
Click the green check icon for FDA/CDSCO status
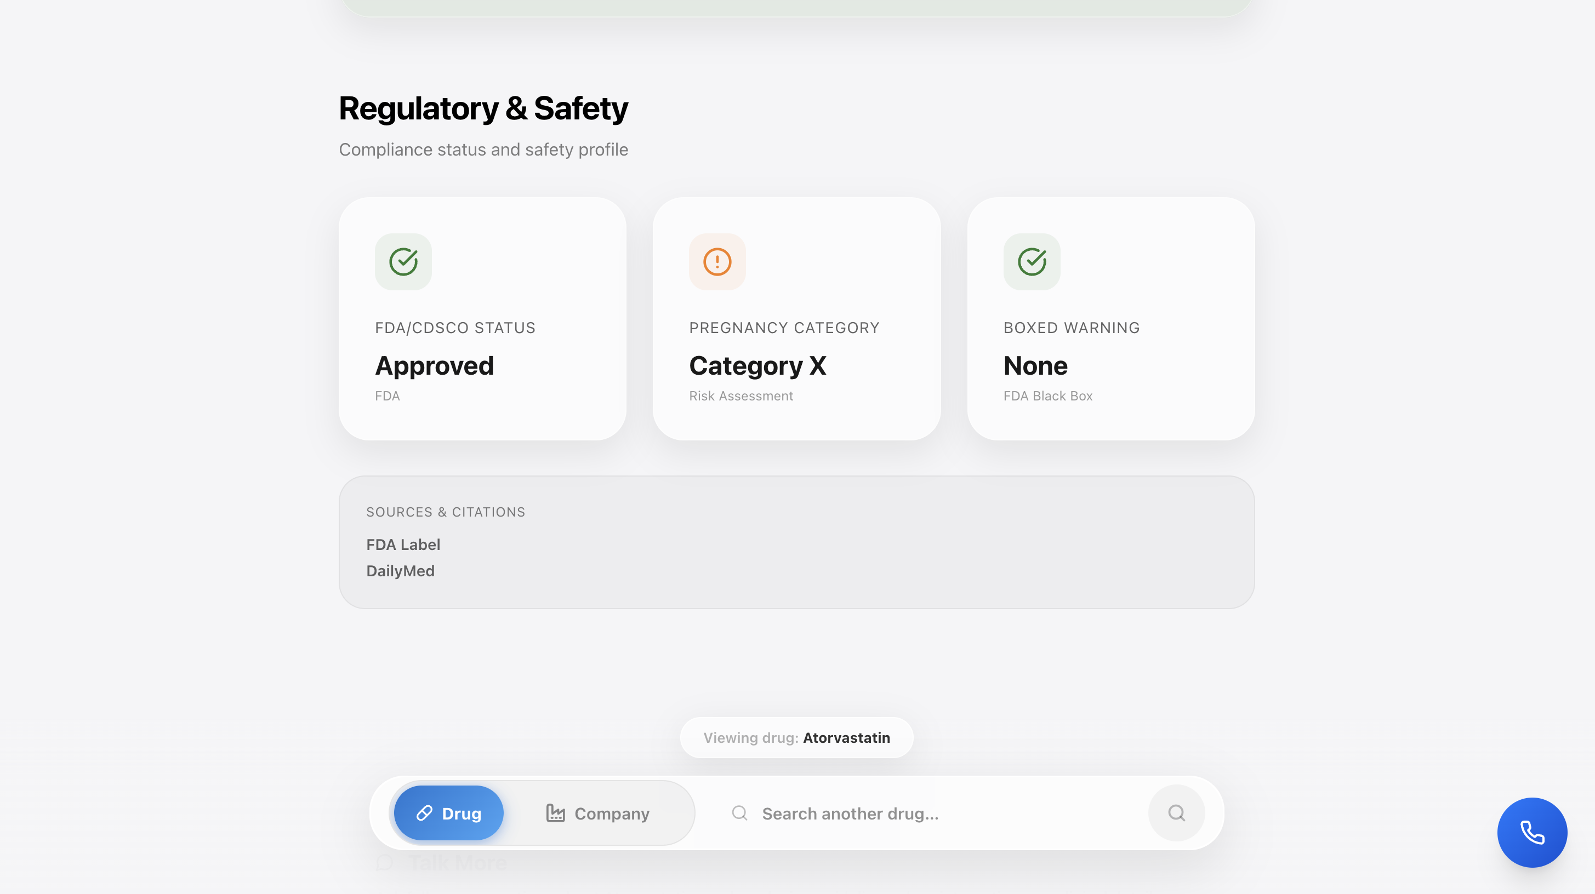[x=403, y=262]
